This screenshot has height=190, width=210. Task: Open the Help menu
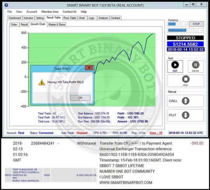(84, 12)
